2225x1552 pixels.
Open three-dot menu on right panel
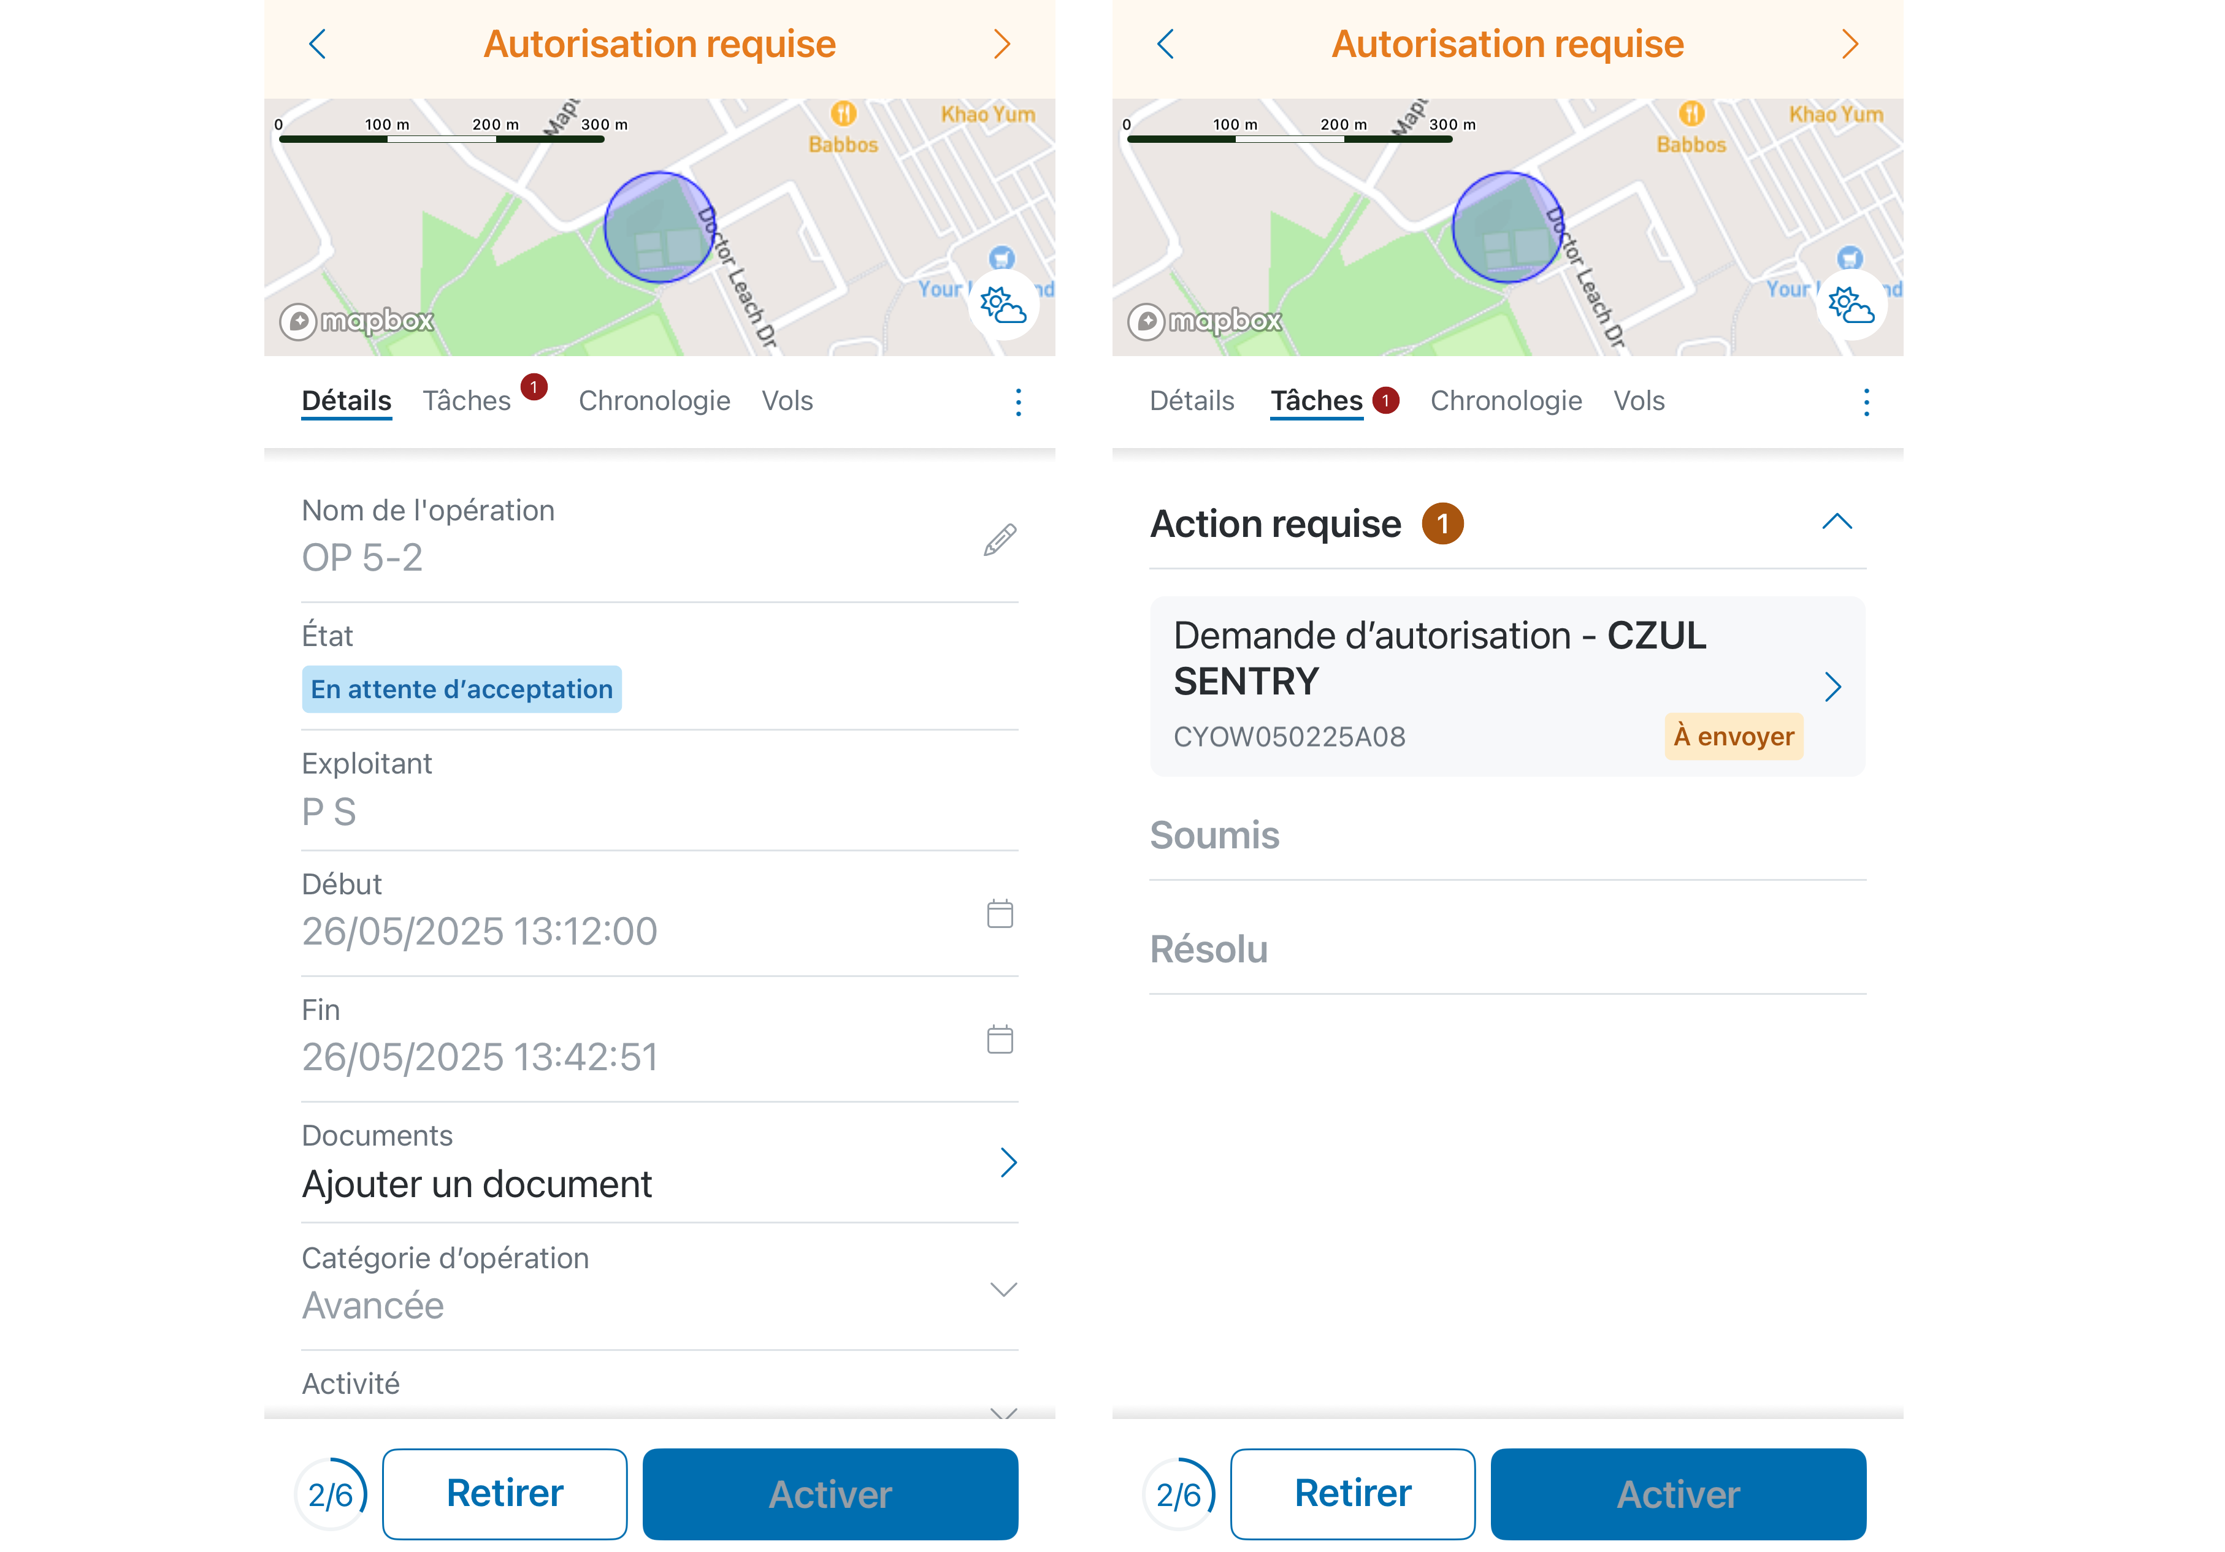click(x=1866, y=402)
